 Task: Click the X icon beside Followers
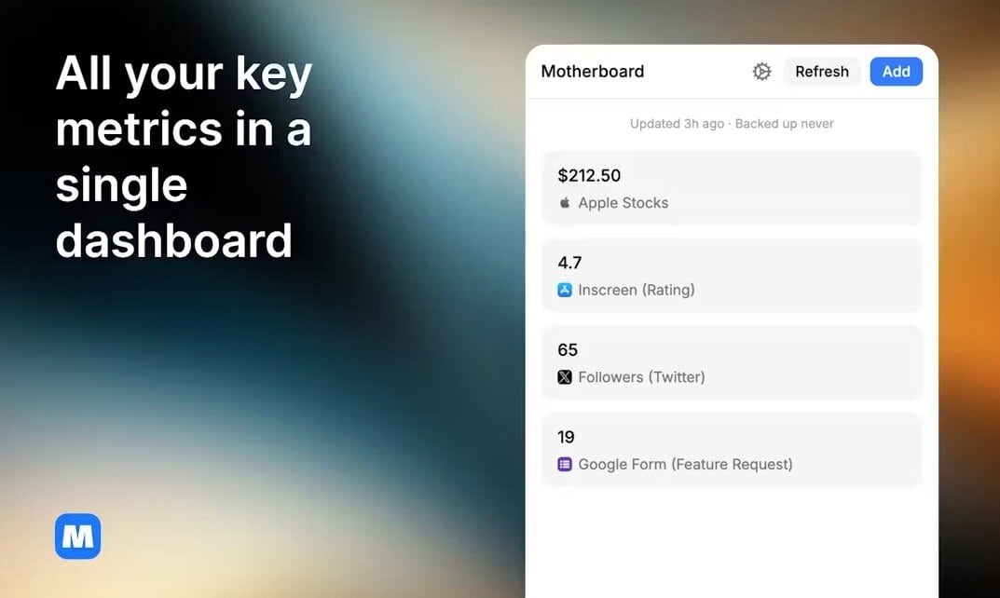[565, 377]
